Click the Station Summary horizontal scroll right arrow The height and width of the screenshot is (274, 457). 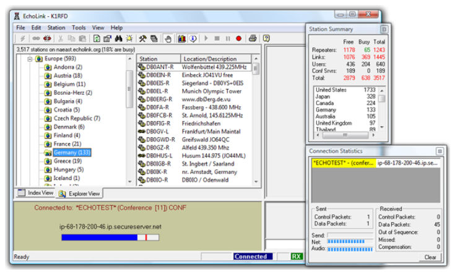(373, 135)
